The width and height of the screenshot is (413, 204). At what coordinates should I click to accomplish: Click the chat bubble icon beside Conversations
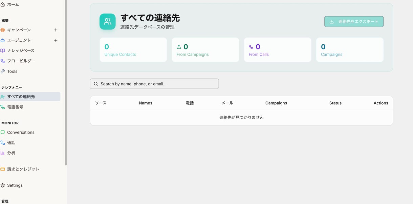(3, 132)
